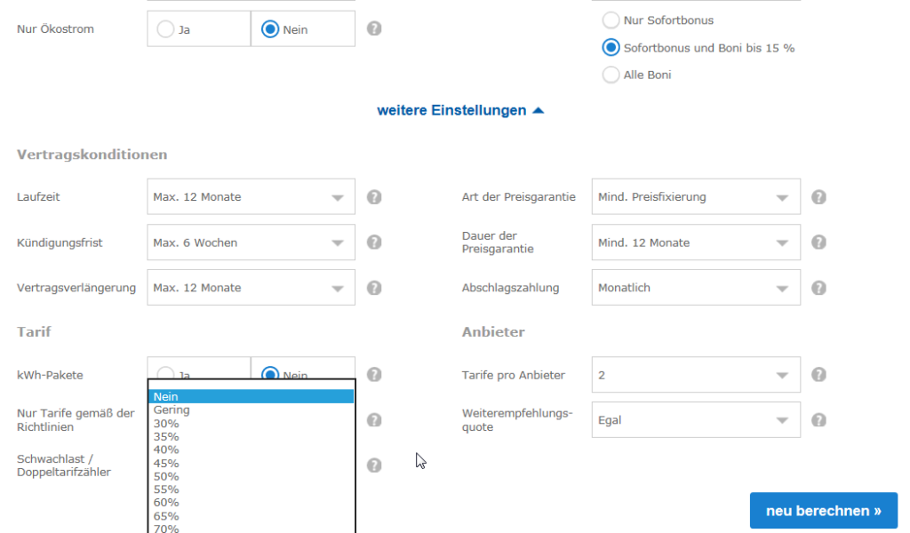Open help for Dauer der Preisgarantie
910x533 pixels.
tap(818, 243)
